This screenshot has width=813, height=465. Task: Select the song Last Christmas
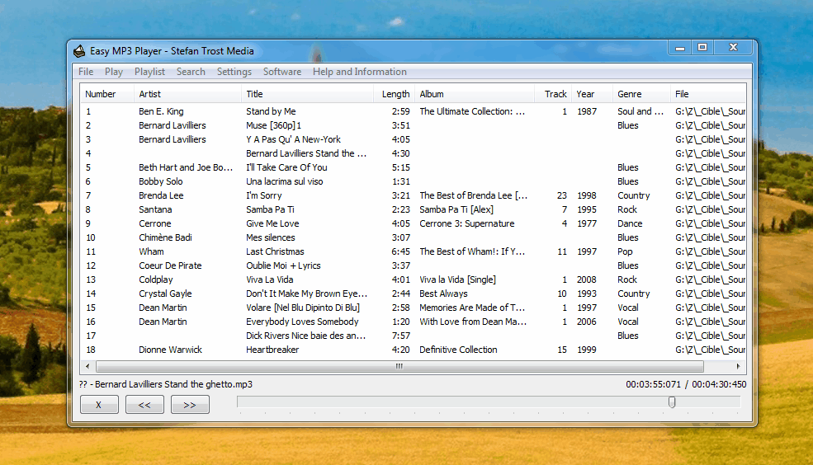[x=275, y=251]
